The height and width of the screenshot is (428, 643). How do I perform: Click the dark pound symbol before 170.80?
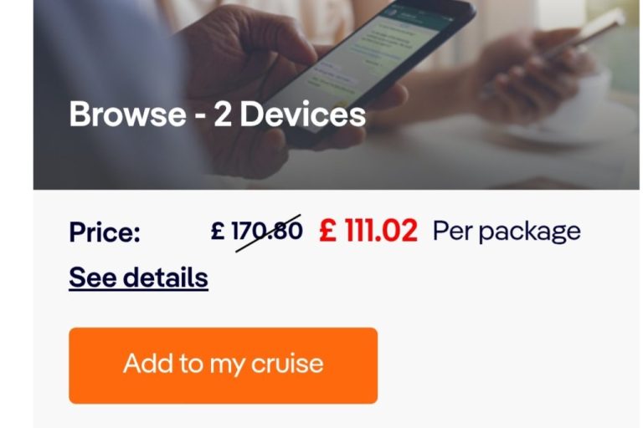click(219, 231)
